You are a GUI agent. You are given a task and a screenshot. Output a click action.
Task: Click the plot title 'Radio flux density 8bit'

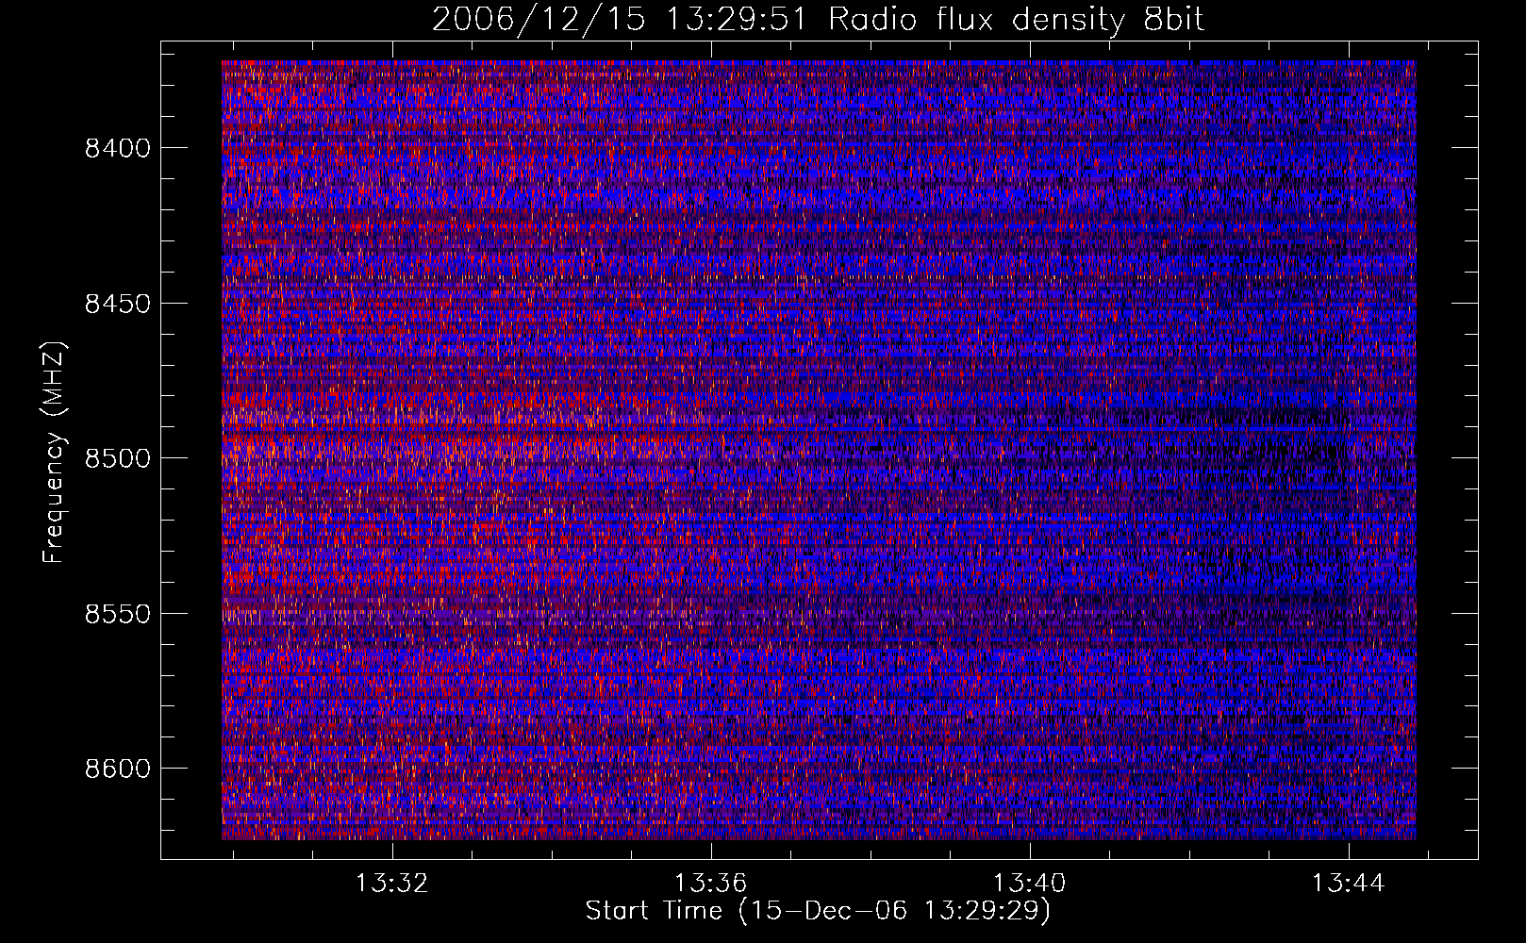point(1016,20)
